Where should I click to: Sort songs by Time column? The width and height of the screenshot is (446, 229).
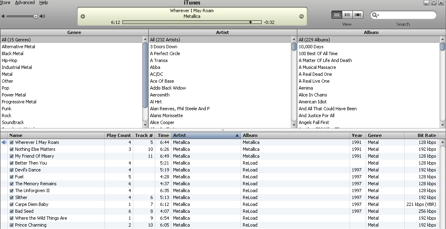[x=163, y=135]
